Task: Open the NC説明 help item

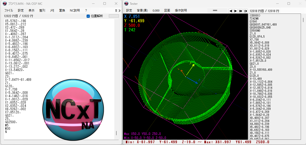Action: pyautogui.click(x=75, y=11)
